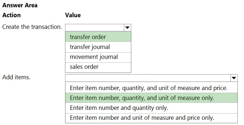The height and width of the screenshot is (125, 244).
Task: Click the Add items label
Action: (x=16, y=77)
